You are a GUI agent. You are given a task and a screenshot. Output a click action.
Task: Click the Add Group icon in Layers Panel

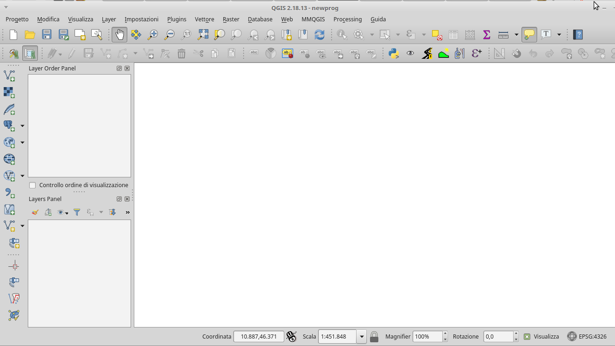coord(48,212)
